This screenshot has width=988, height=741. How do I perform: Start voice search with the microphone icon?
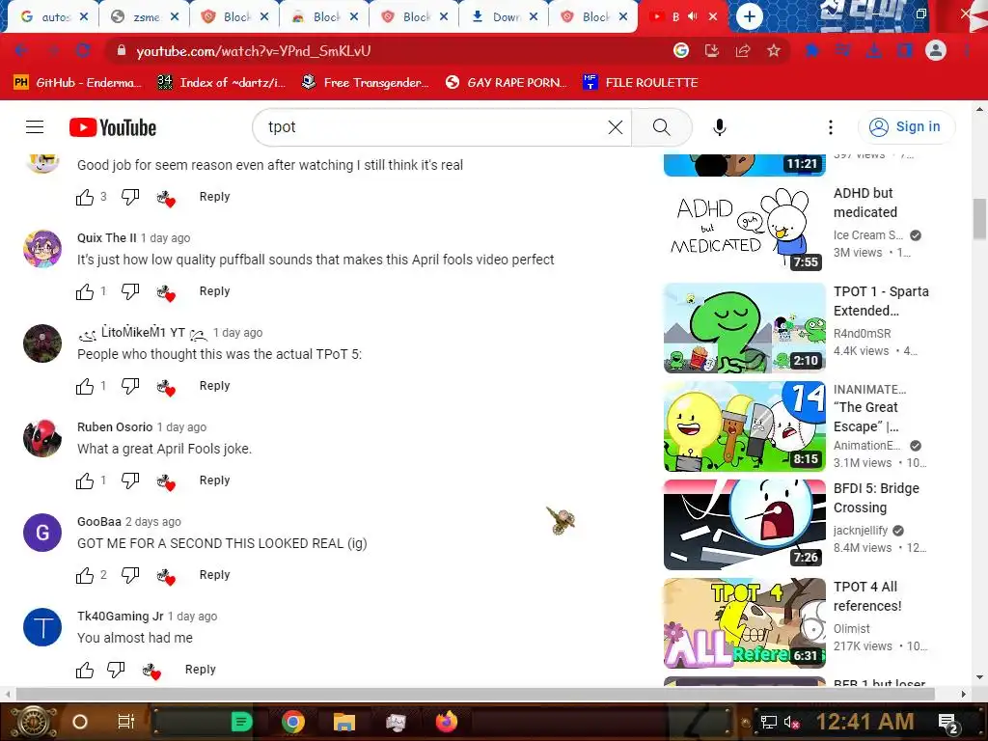[x=720, y=127]
